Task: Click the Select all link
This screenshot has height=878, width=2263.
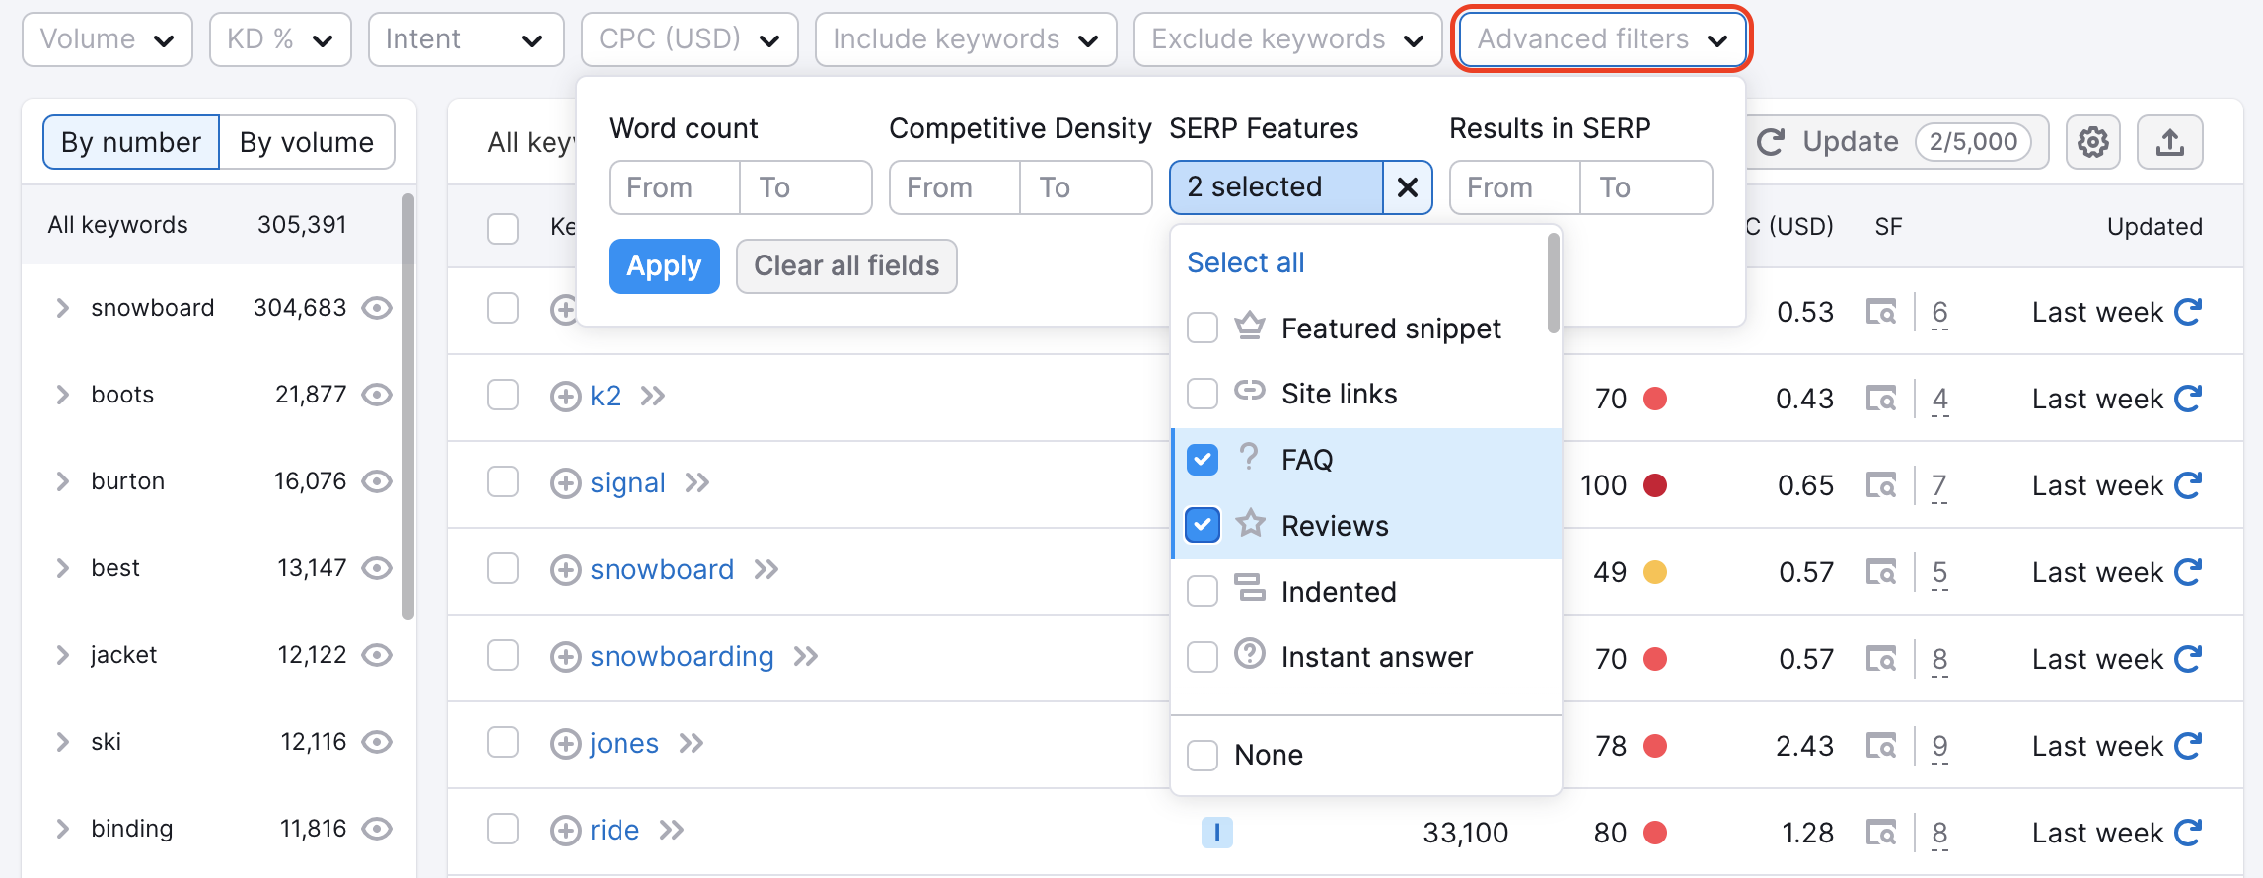Action: [1245, 262]
